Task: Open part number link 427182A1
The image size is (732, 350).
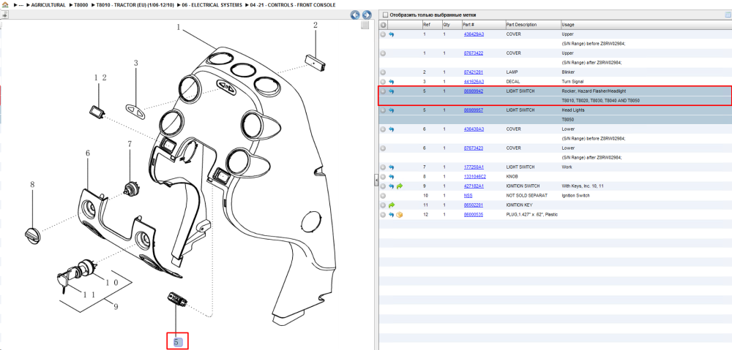Action: [x=473, y=186]
